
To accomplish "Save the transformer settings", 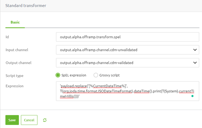I will [x=12, y=120].
